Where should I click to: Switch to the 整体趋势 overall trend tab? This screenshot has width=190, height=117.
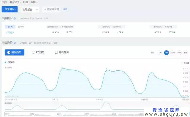coord(15,52)
